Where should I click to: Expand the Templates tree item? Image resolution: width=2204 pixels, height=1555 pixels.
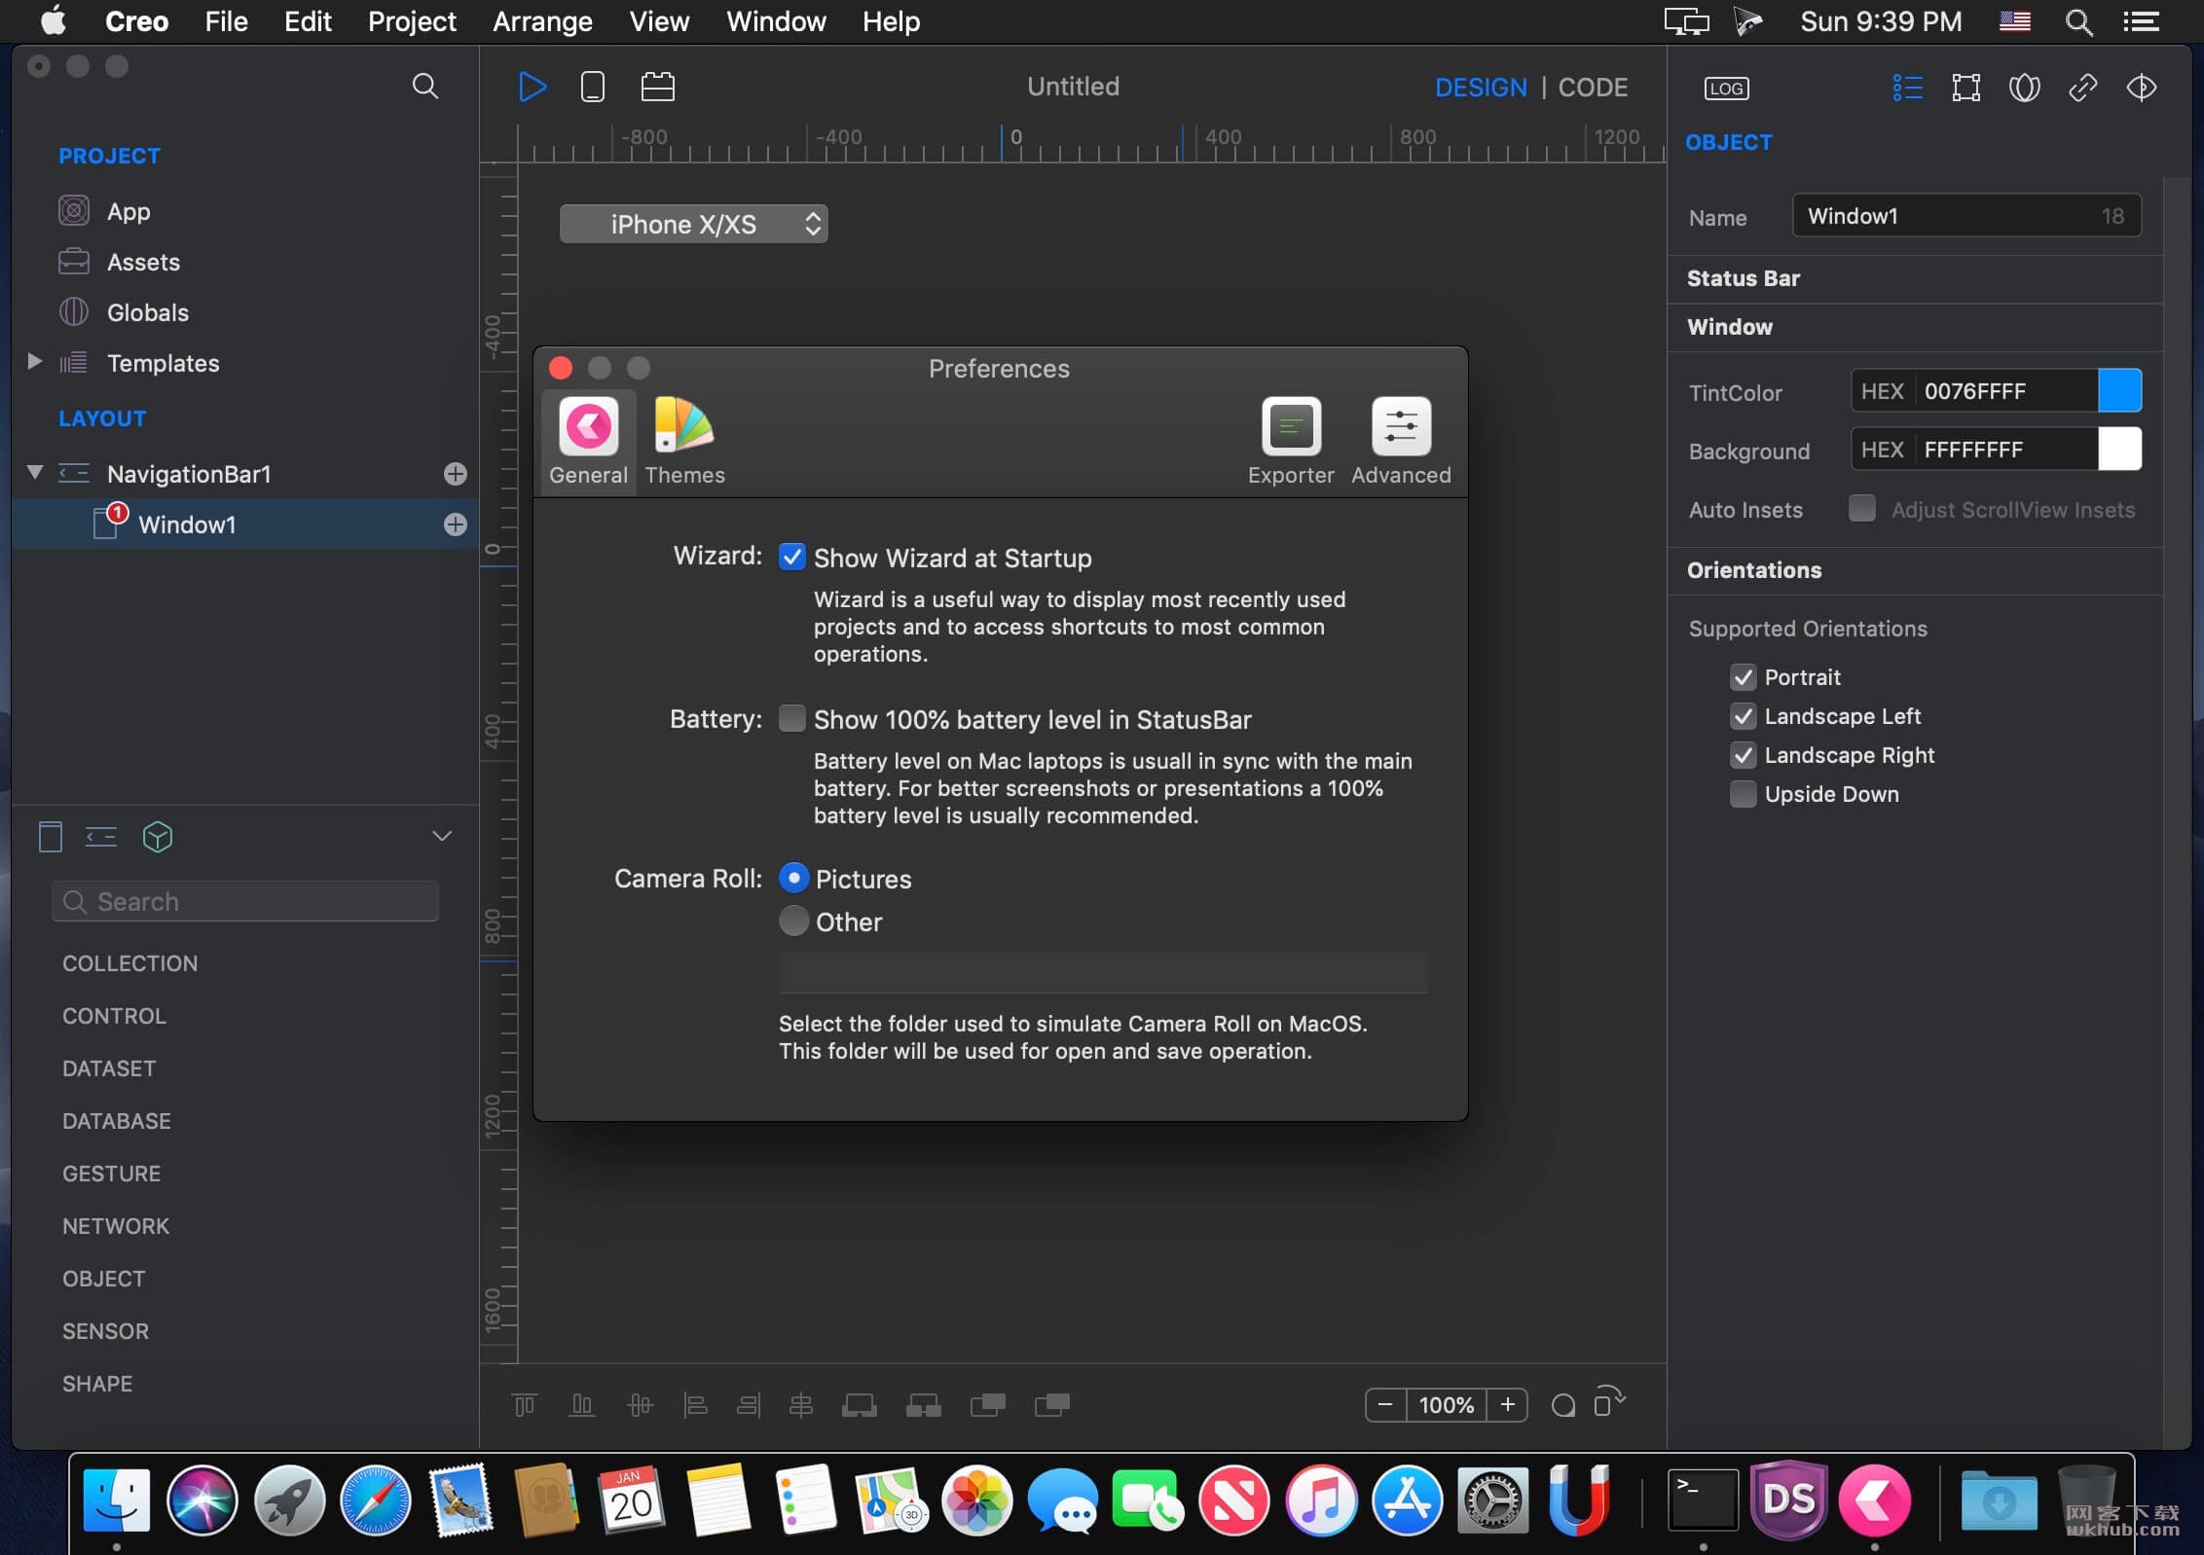[x=34, y=361]
